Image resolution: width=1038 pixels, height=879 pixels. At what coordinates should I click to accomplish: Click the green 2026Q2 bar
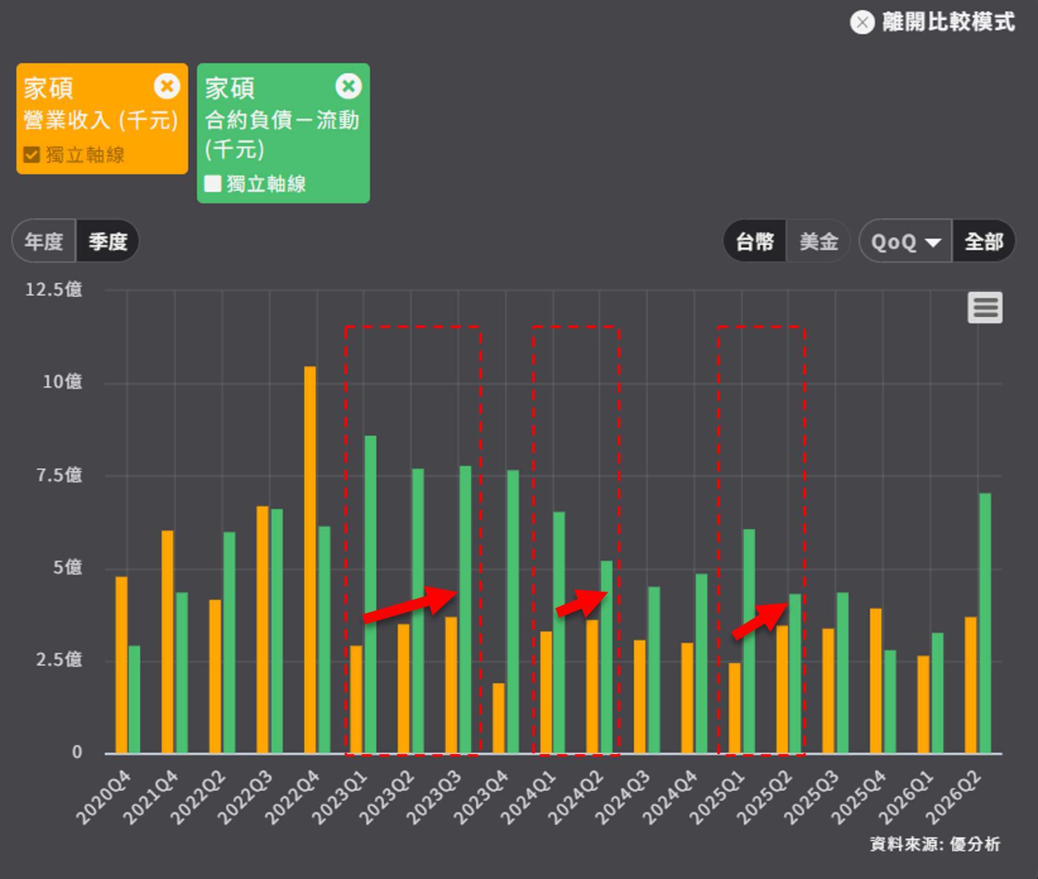pos(985,623)
